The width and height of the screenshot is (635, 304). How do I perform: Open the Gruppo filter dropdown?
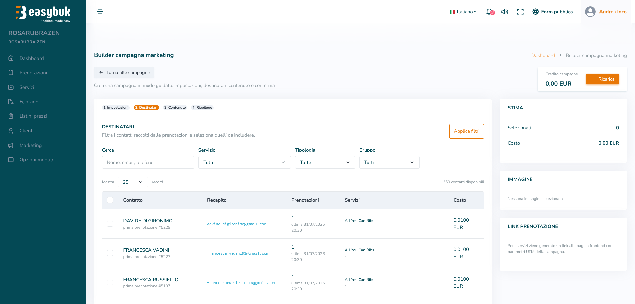click(x=389, y=162)
